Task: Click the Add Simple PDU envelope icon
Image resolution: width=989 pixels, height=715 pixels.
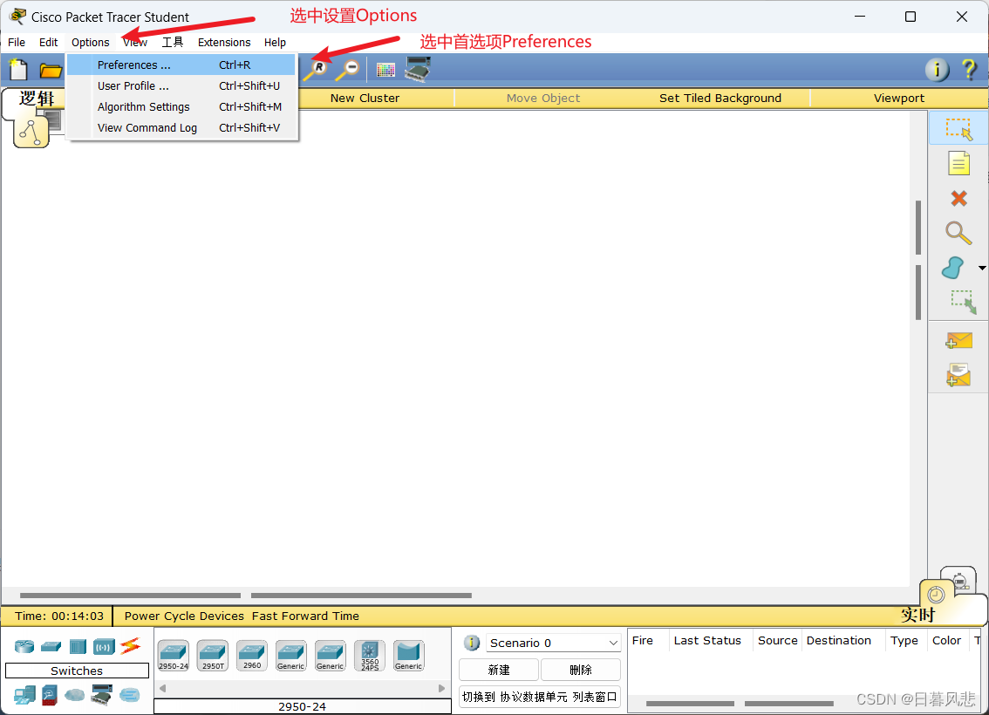Action: [958, 341]
